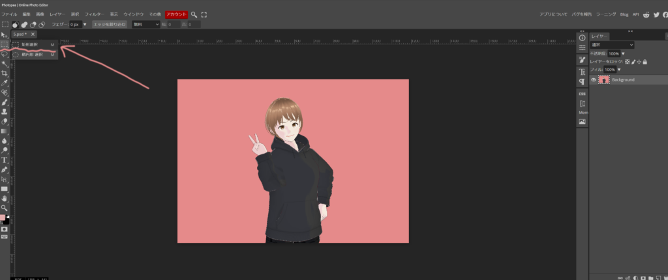Viewport: 668px width, 280px height.
Task: Select the Crop tool in the toolbox
Action: point(5,74)
